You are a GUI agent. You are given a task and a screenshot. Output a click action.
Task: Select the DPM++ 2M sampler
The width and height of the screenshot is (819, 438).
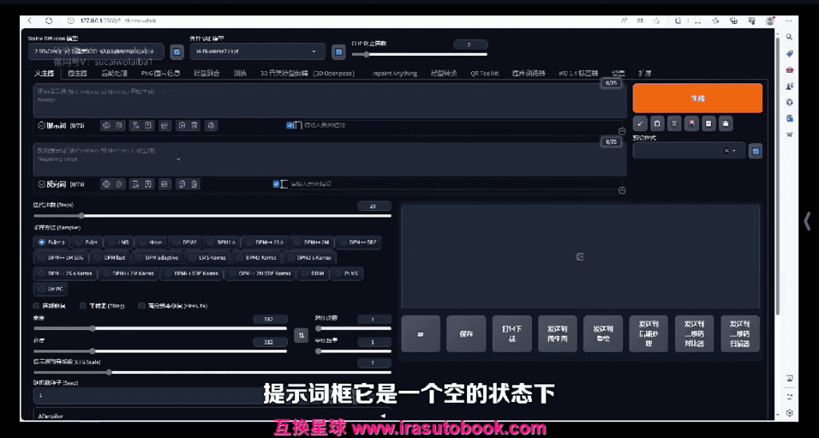312,242
